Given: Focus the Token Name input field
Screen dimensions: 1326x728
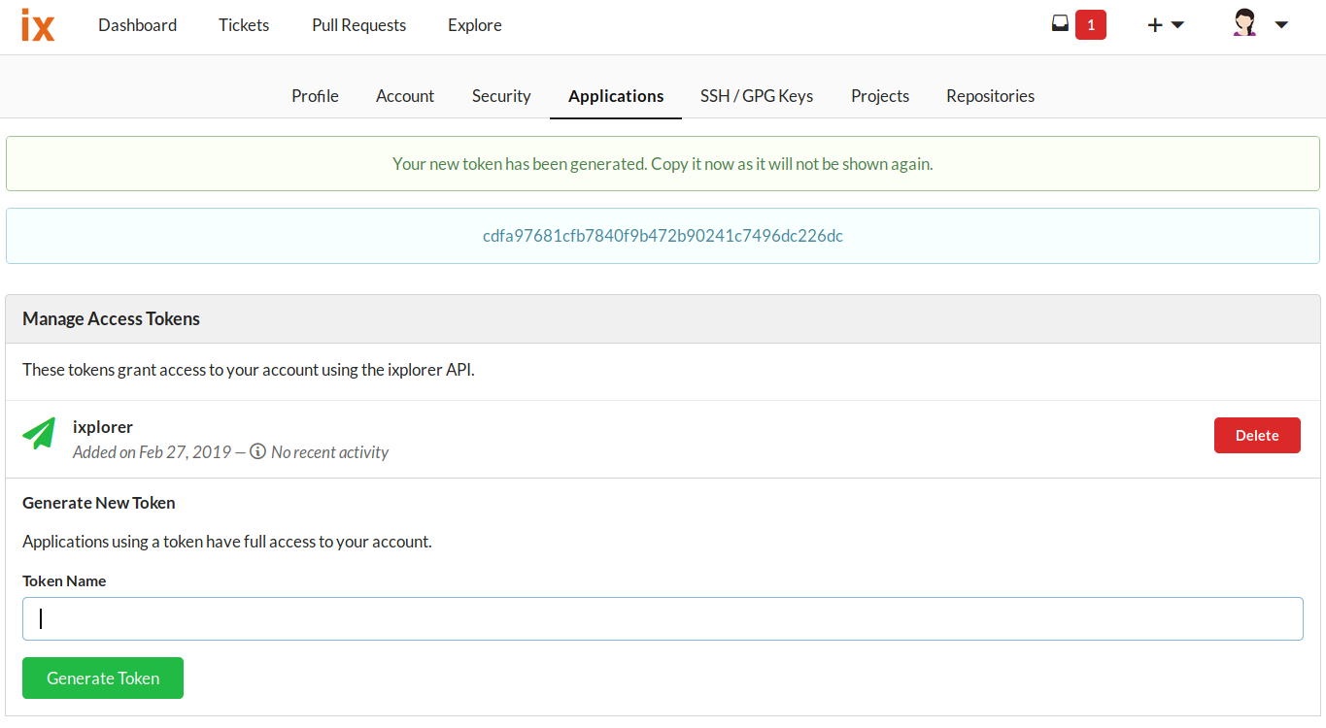Looking at the screenshot, I should (663, 618).
